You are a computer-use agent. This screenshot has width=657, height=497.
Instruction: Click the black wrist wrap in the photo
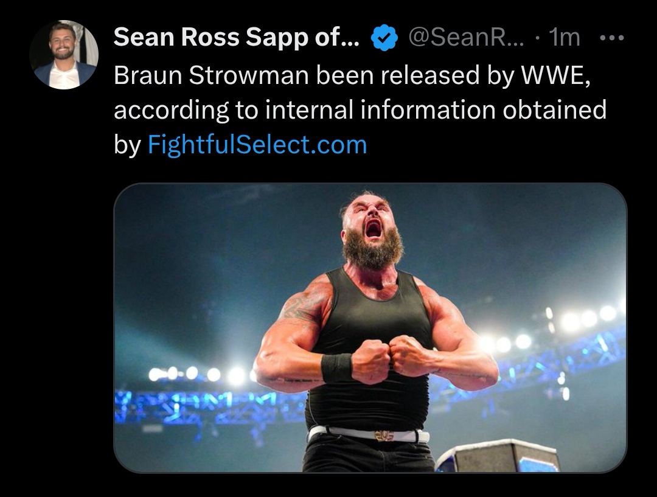click(x=336, y=367)
